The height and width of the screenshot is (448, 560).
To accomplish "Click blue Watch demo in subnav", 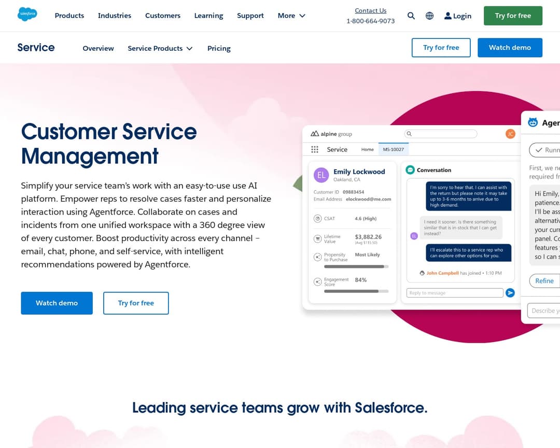I will click(x=510, y=48).
